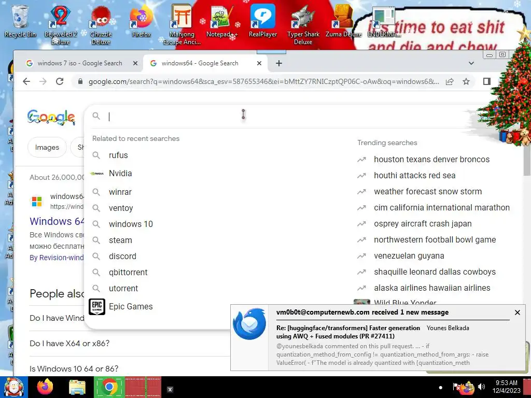Image resolution: width=531 pixels, height=398 pixels.
Task: Expand Is Windows 10 64 or 86 question
Action: tap(130, 368)
